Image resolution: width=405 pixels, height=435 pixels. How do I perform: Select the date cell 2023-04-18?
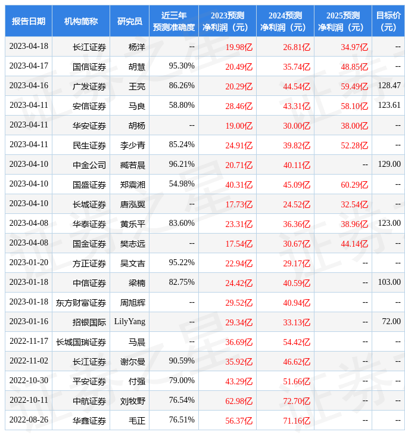[29, 46]
